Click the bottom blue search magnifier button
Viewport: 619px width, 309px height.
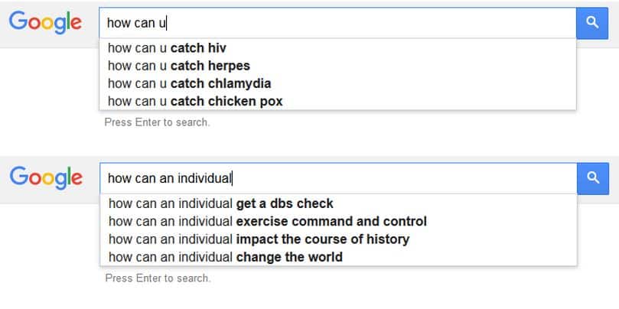pyautogui.click(x=591, y=178)
